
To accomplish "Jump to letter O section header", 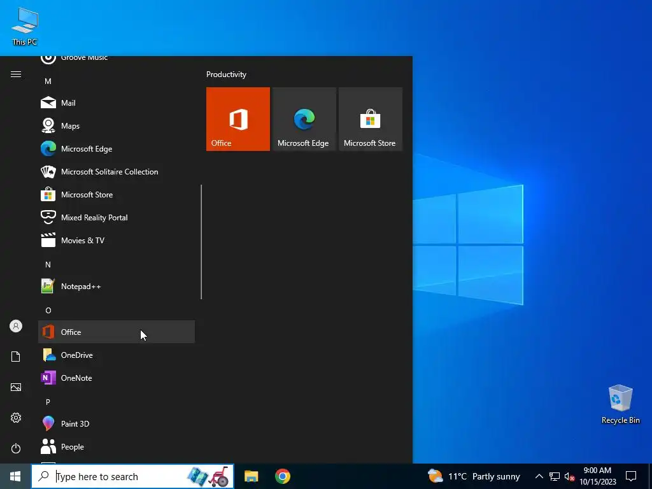I will pyautogui.click(x=48, y=310).
